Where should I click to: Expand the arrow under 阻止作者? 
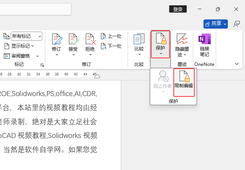(163, 92)
